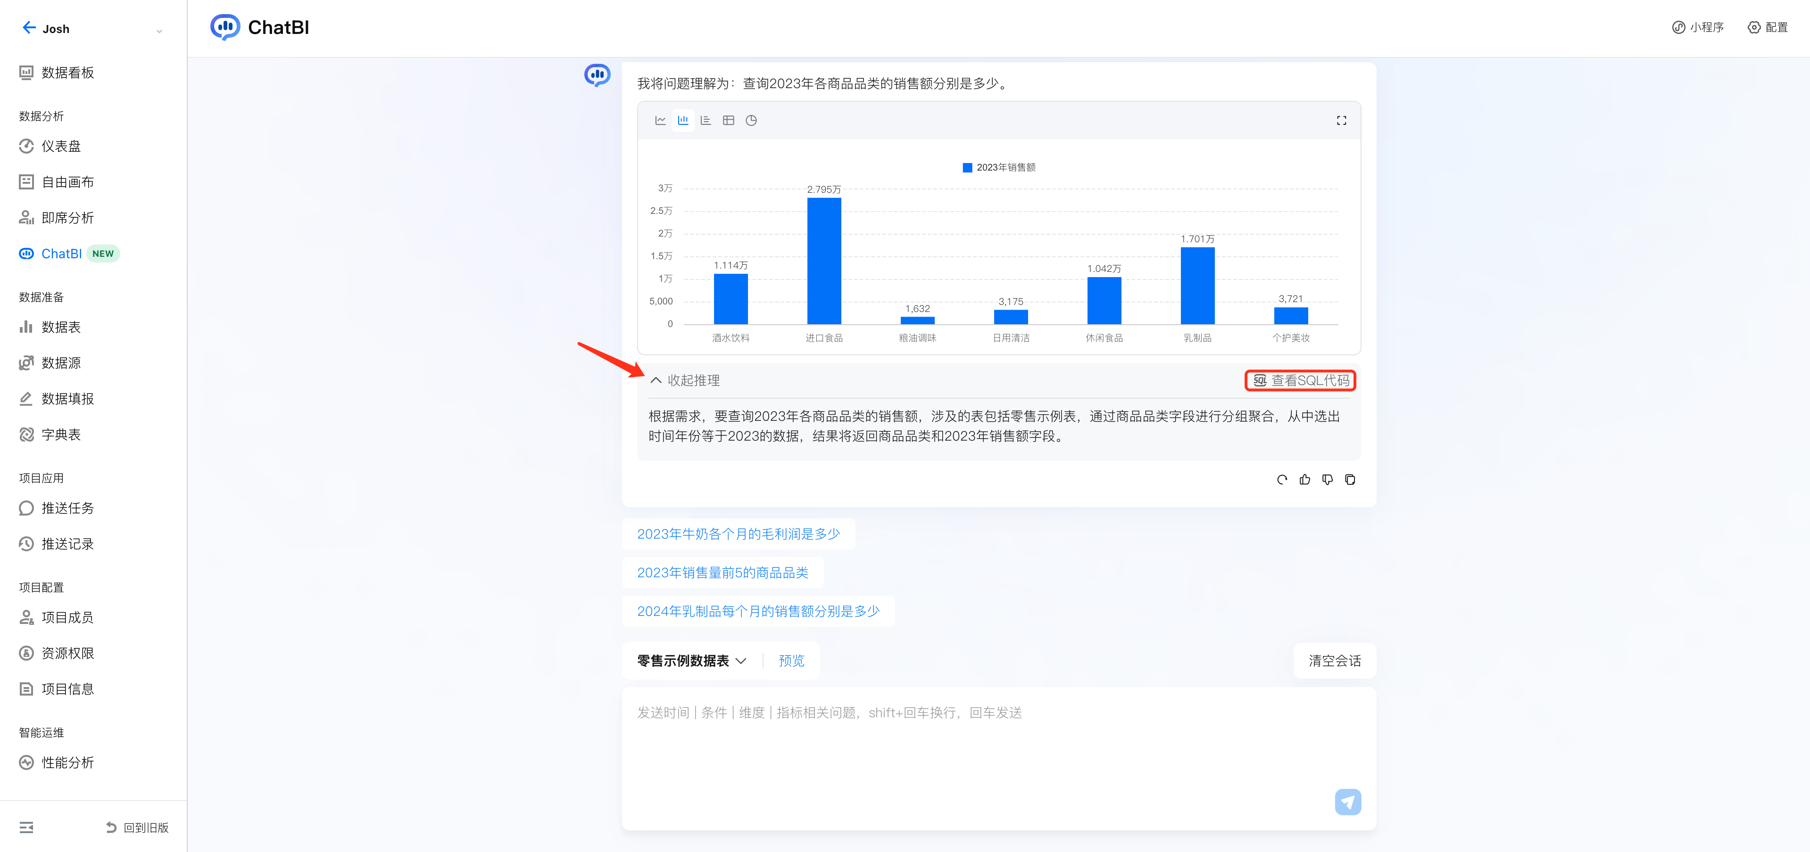Image resolution: width=1810 pixels, height=852 pixels.
Task: Click 查看SQL代码 button
Action: click(1301, 380)
